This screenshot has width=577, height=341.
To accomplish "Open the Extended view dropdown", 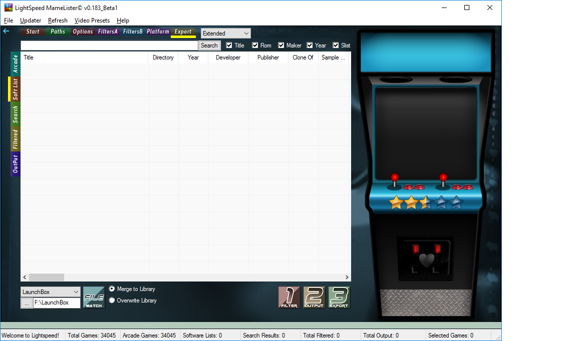I will pos(226,33).
